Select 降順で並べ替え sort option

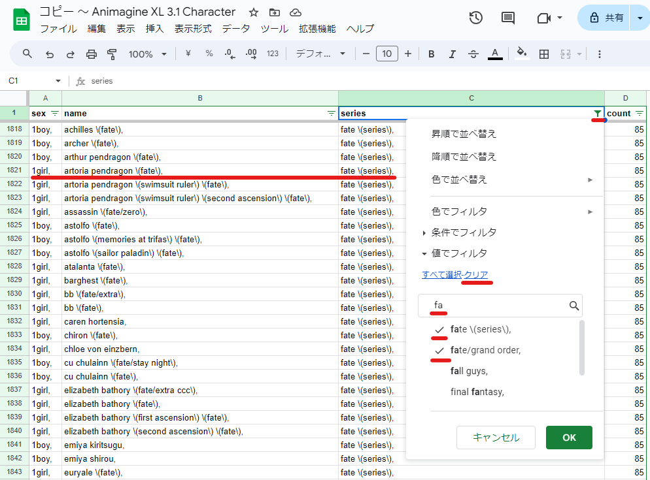[464, 157]
